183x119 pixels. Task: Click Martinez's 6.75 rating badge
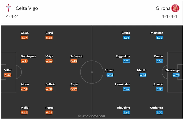point(159,37)
